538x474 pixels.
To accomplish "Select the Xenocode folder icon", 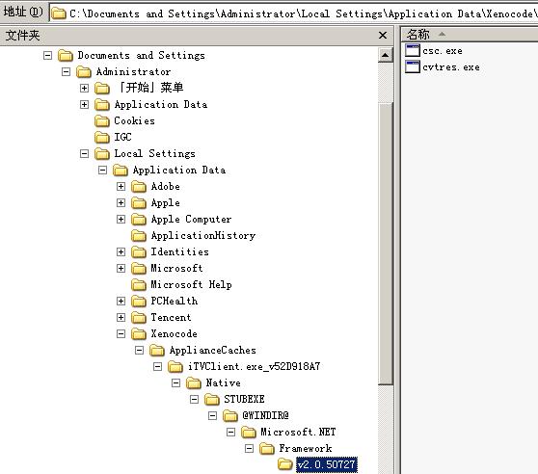I will (x=139, y=334).
